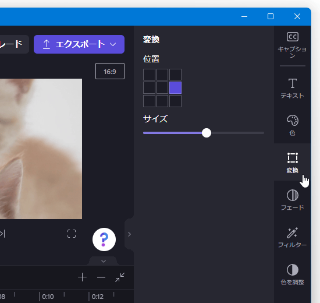Collapse the preview with down chevron

tap(104, 261)
